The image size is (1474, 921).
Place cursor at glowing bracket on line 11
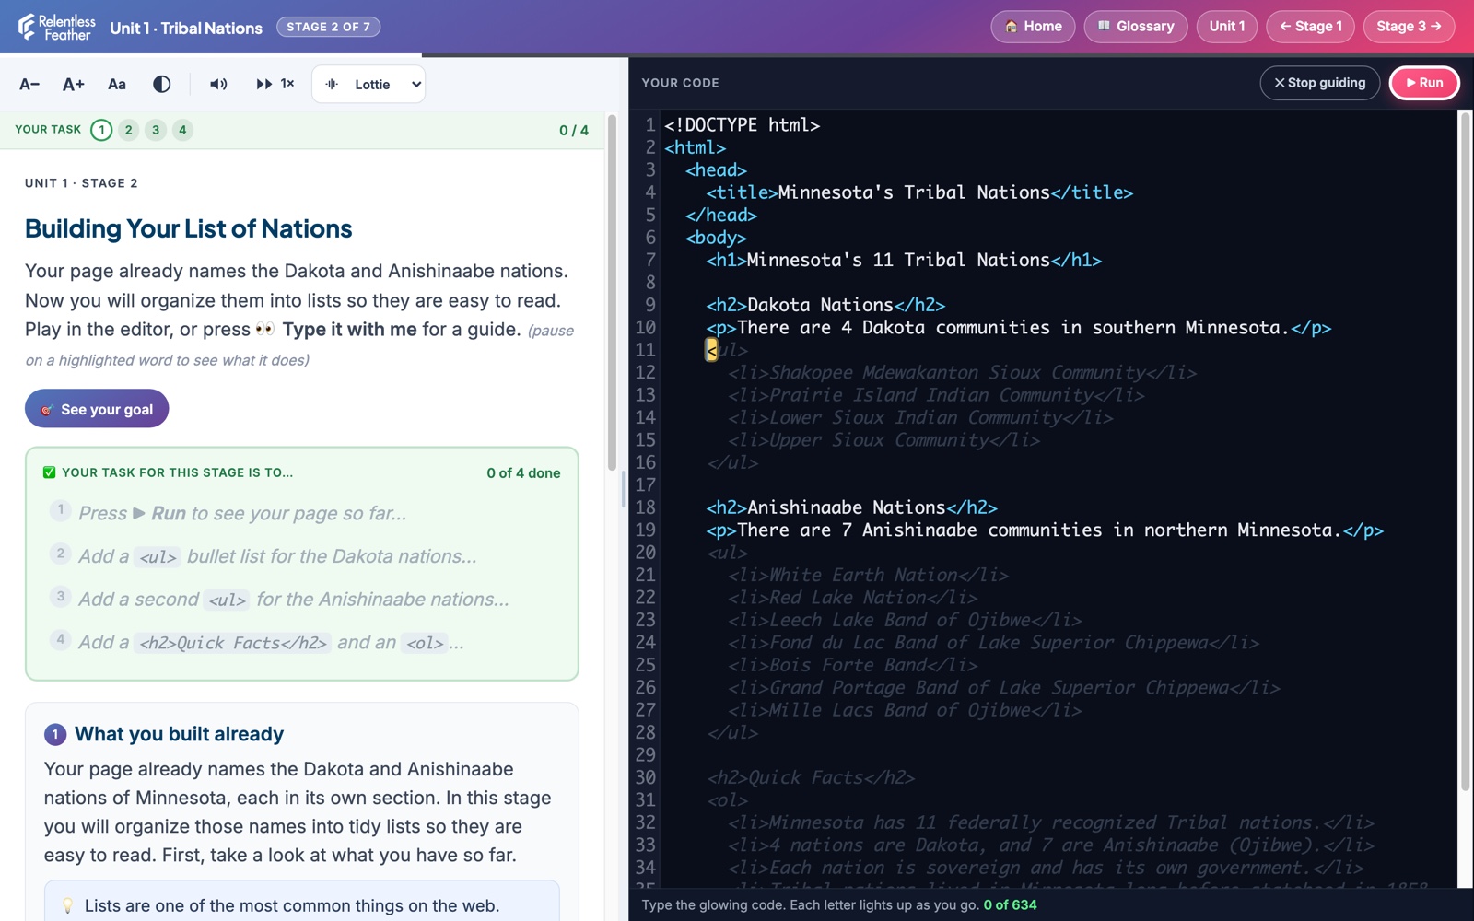pyautogui.click(x=711, y=350)
